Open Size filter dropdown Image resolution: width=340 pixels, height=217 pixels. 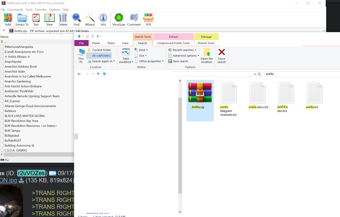coord(141,56)
